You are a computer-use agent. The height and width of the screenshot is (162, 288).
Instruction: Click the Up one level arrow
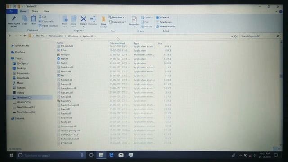[25, 36]
